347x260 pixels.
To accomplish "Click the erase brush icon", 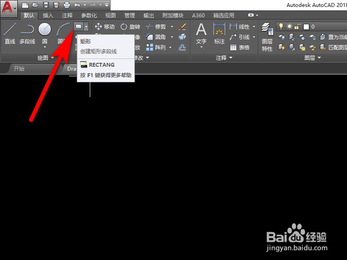I will point(182,27).
